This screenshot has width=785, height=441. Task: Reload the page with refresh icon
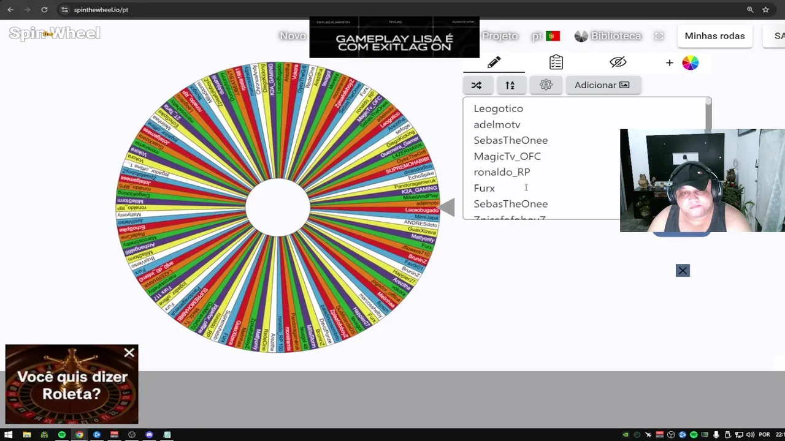click(x=44, y=10)
